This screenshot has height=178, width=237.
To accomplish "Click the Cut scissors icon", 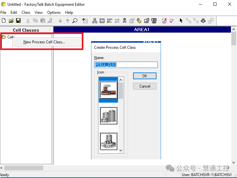I will pos(28,21).
